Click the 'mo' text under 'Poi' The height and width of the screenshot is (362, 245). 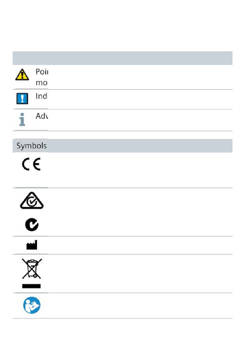[42, 83]
